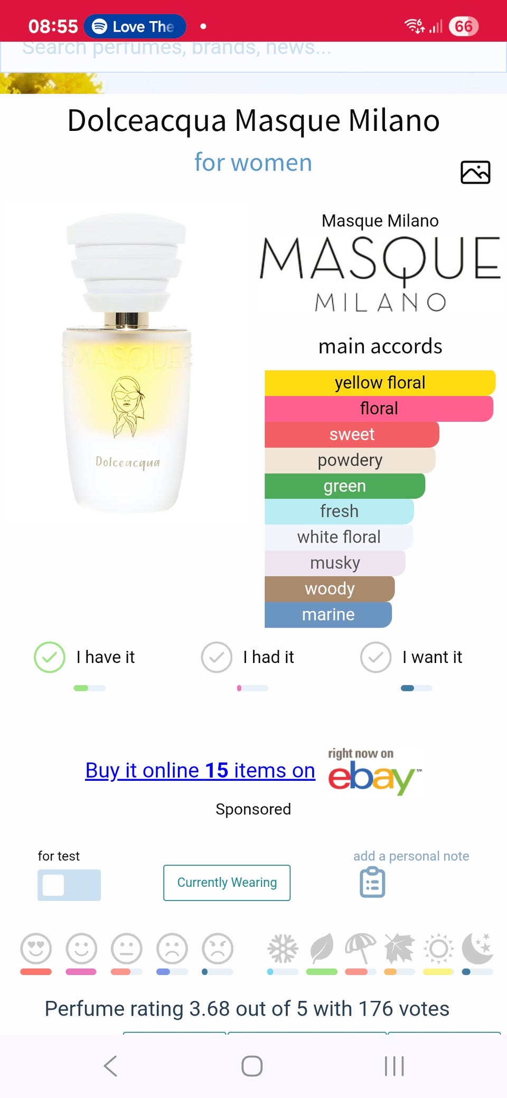Viewport: 507px width, 1098px height.
Task: Open the personal note clipboard icon
Action: coord(372,882)
